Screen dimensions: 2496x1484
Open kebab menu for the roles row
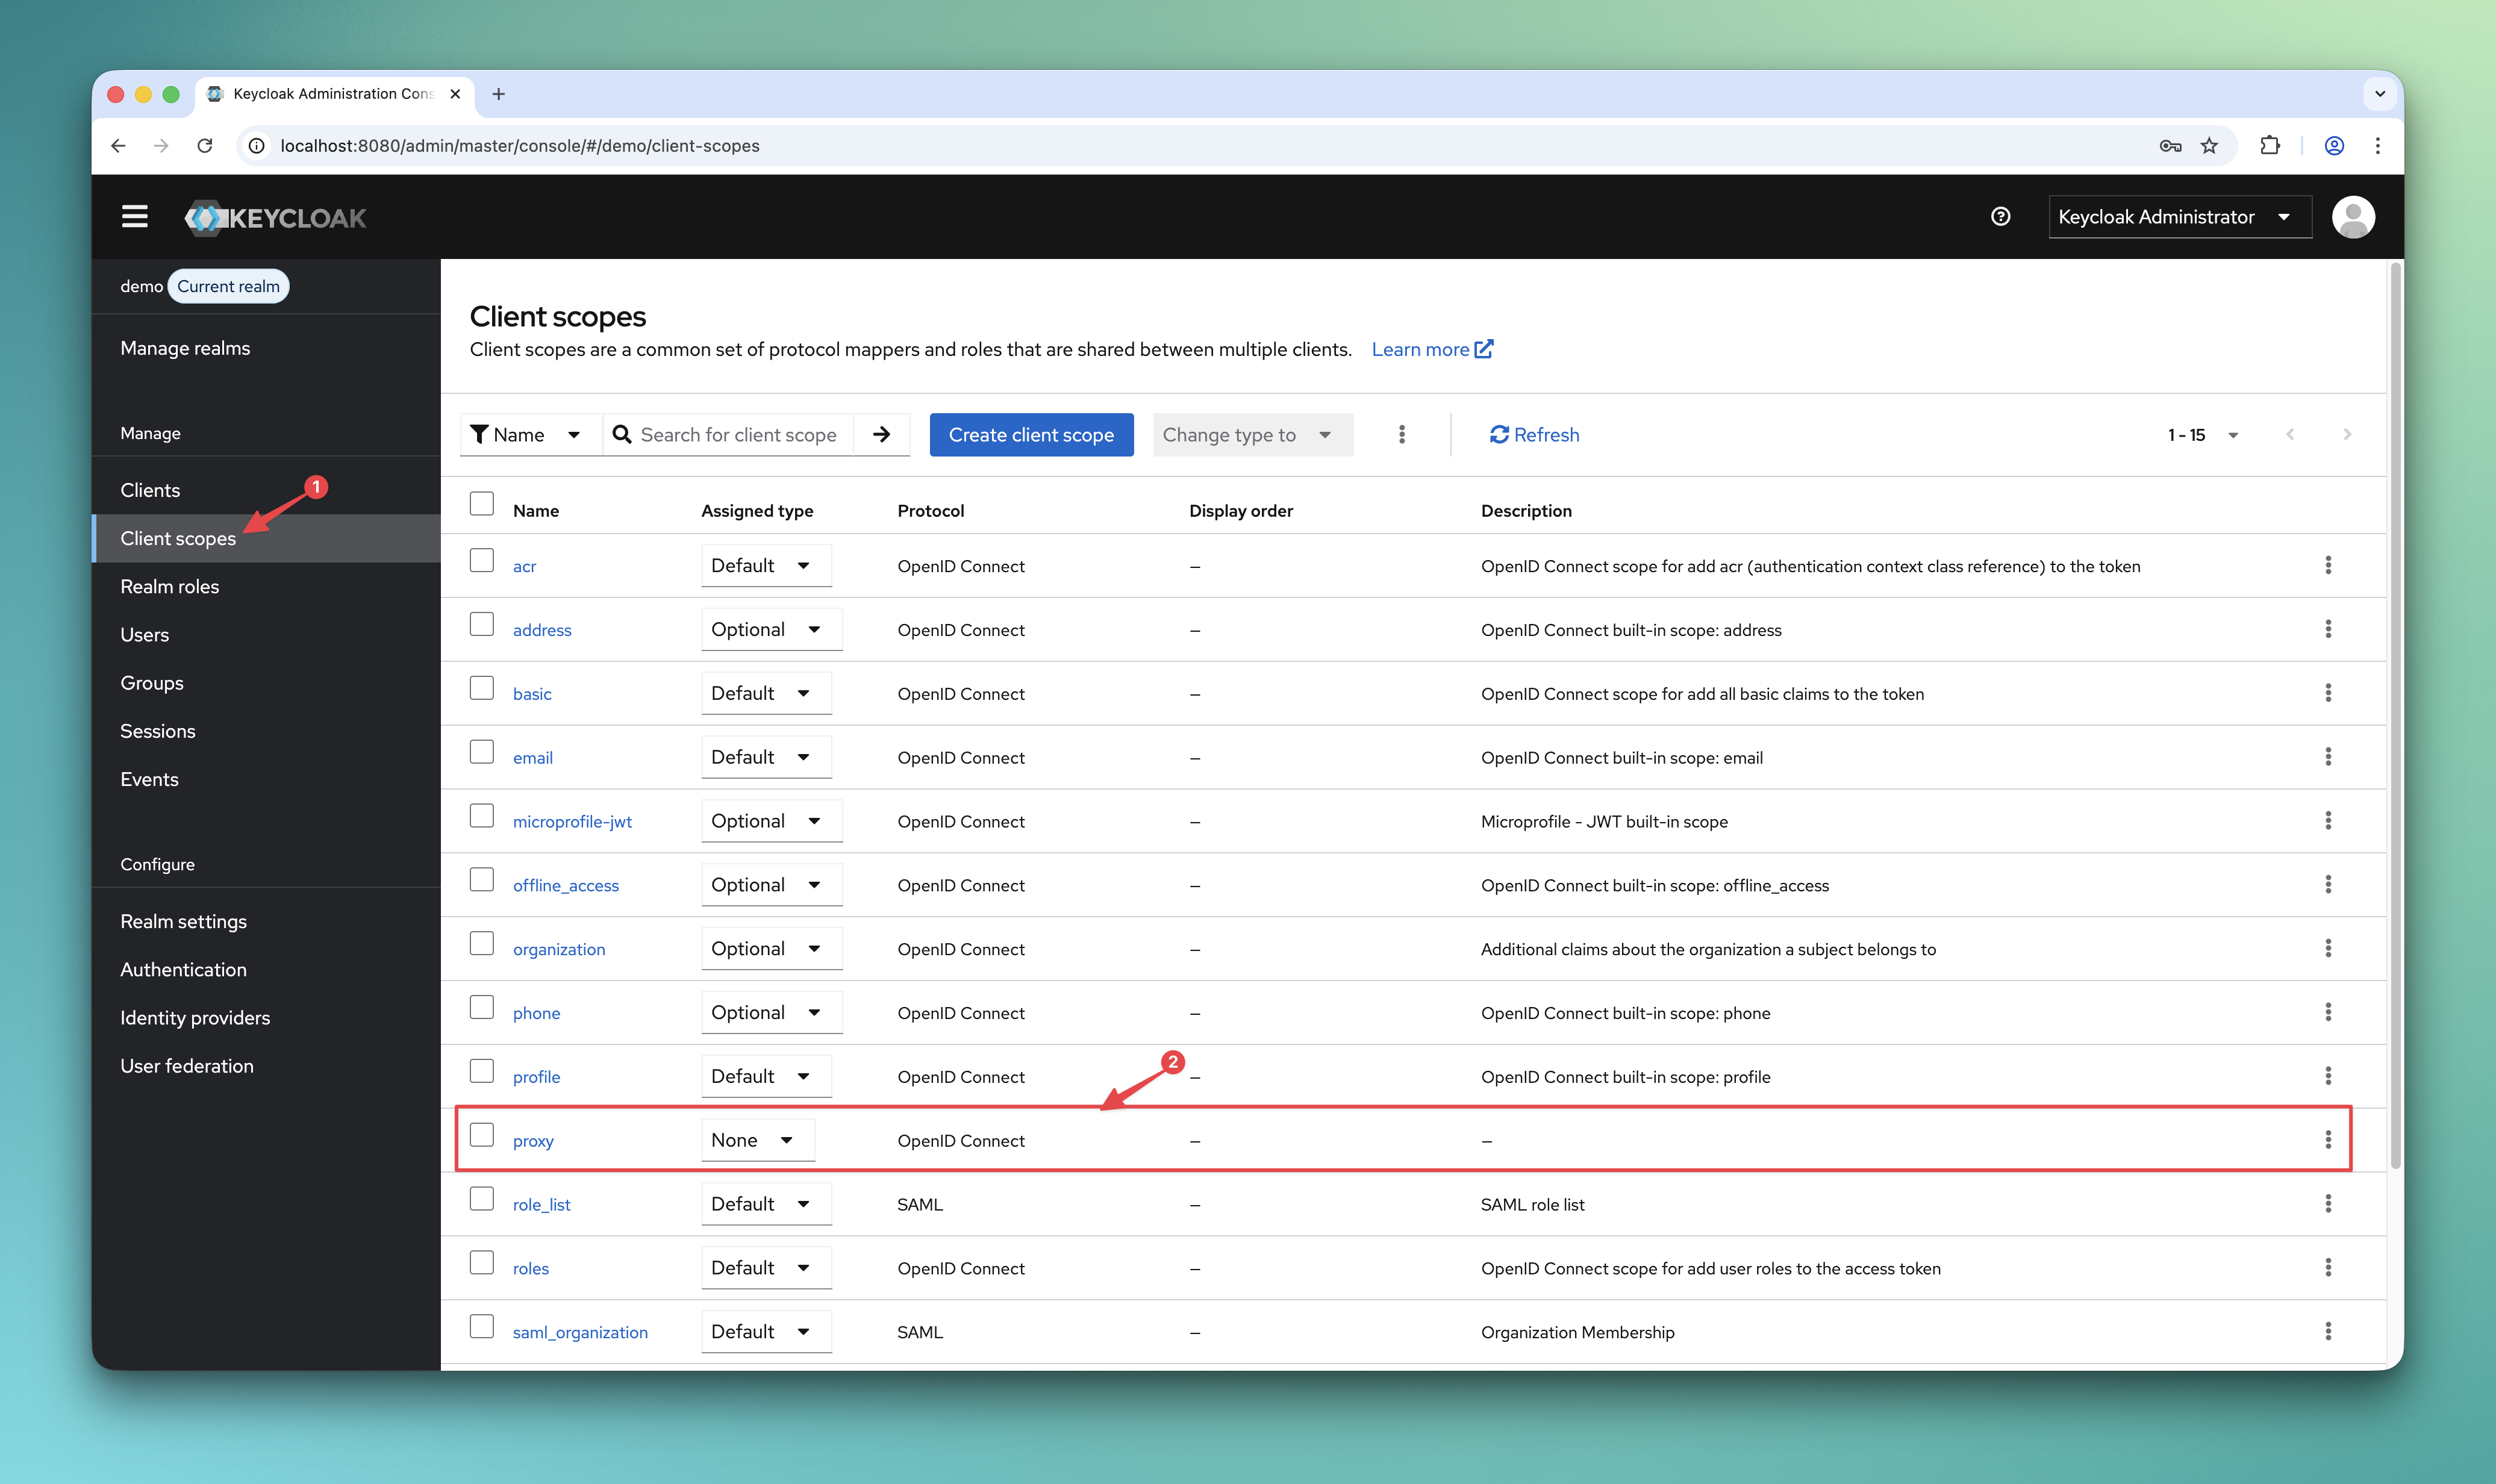click(x=2328, y=1268)
